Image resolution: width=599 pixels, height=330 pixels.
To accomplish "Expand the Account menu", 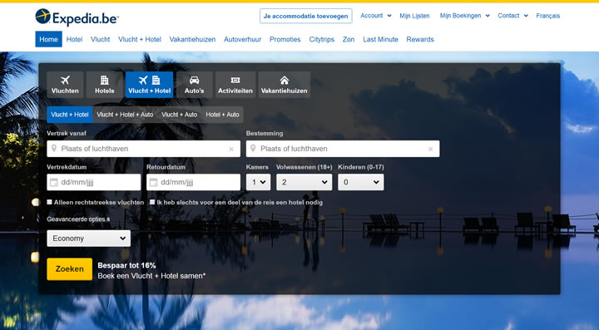I will [x=375, y=16].
